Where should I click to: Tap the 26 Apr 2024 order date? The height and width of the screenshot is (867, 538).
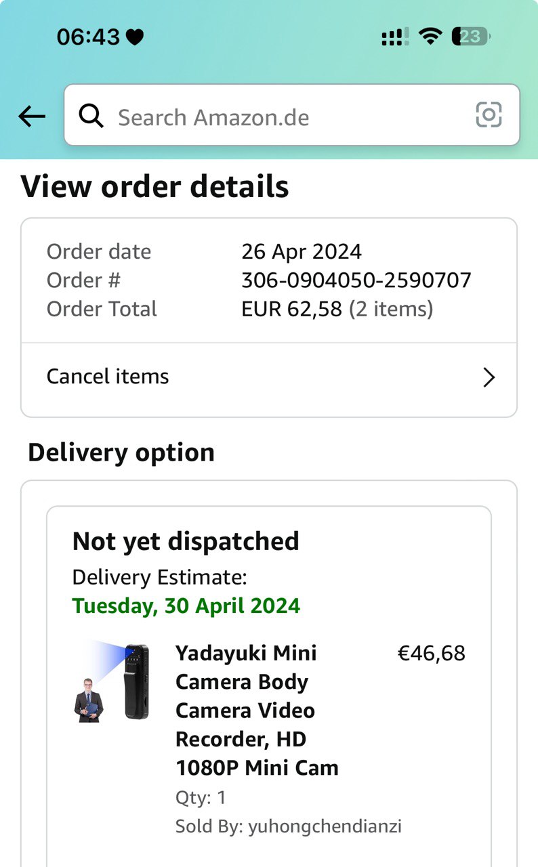pyautogui.click(x=302, y=251)
